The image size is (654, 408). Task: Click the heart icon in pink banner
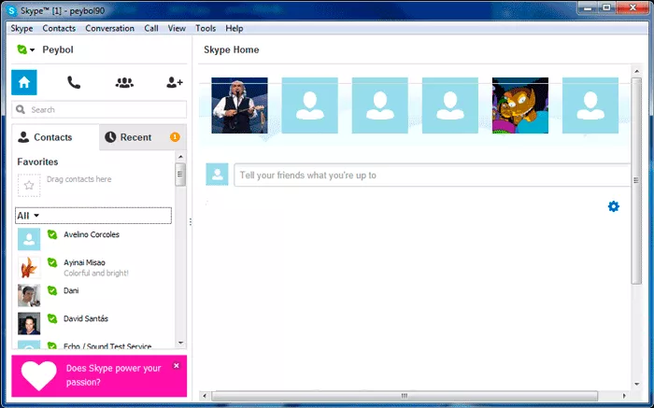point(39,375)
